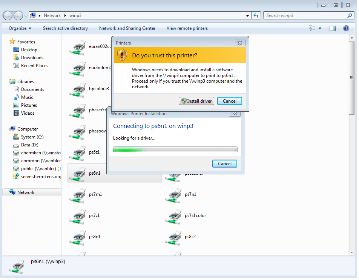This screenshot has height=280, width=359.
Task: Select the ps7m1 printer icon
Action: coord(78,196)
